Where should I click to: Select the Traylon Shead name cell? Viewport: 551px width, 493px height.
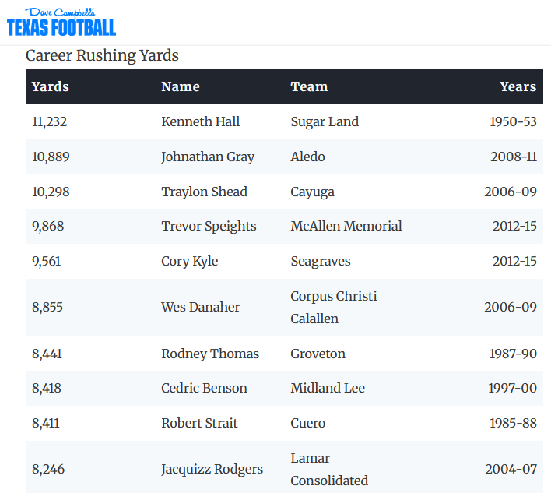coord(204,192)
